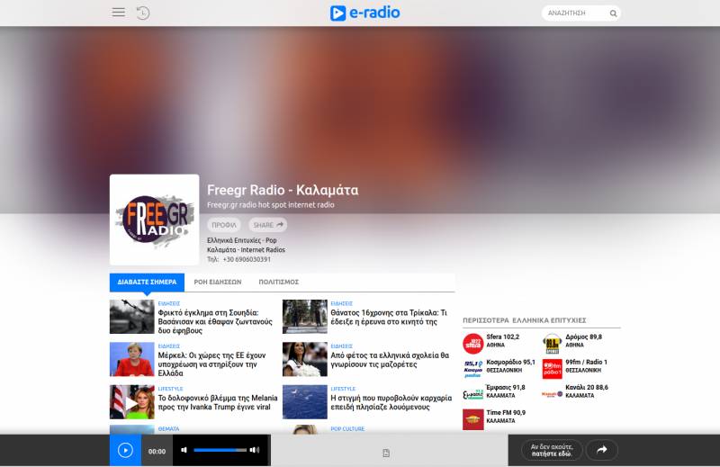720x467 pixels.
Task: Open Σουηδία article thumbnail image
Action: coord(131,317)
